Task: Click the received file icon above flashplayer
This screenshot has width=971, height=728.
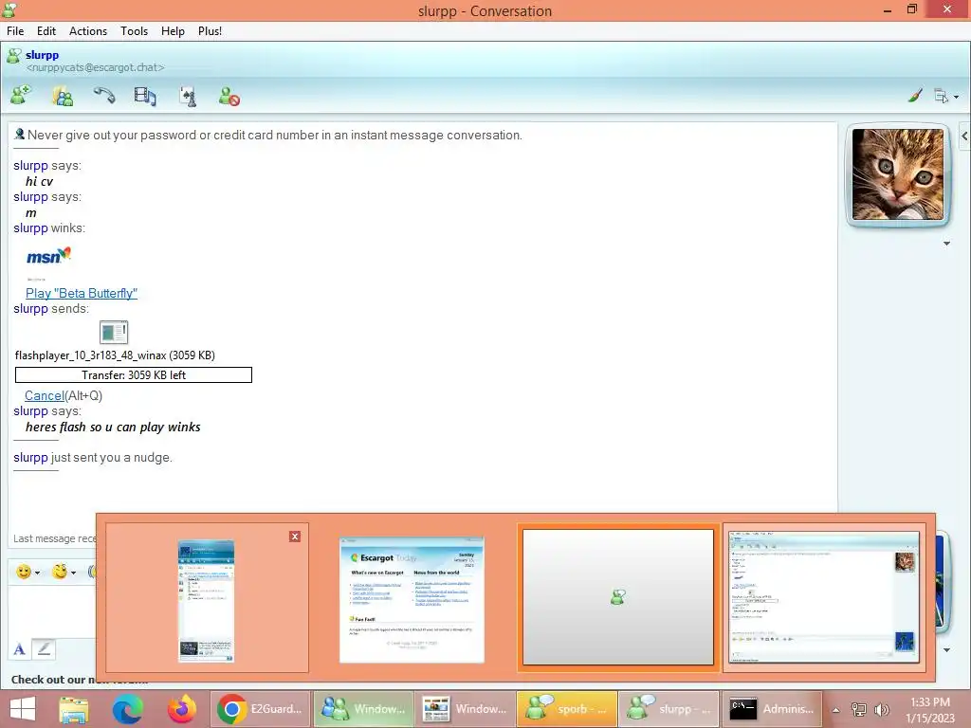Action: [x=114, y=333]
